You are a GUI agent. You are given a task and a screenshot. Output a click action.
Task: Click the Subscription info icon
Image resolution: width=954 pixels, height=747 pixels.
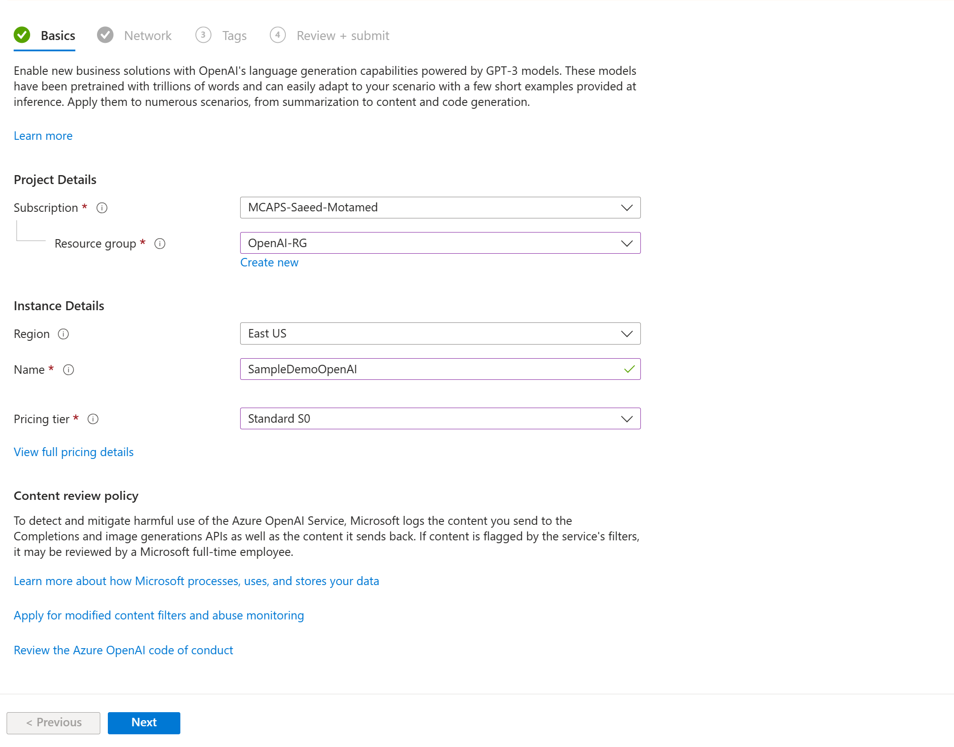point(102,208)
